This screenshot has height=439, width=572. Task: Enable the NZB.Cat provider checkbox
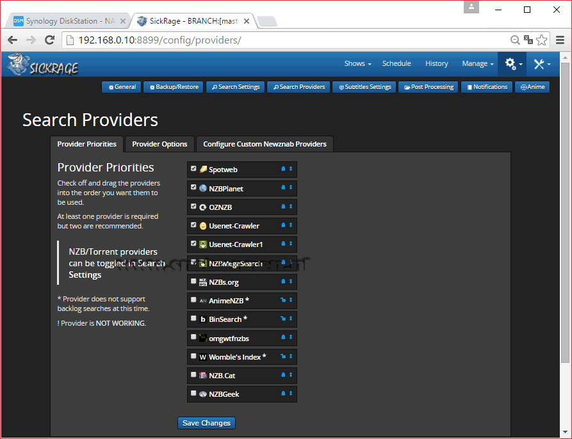(193, 374)
